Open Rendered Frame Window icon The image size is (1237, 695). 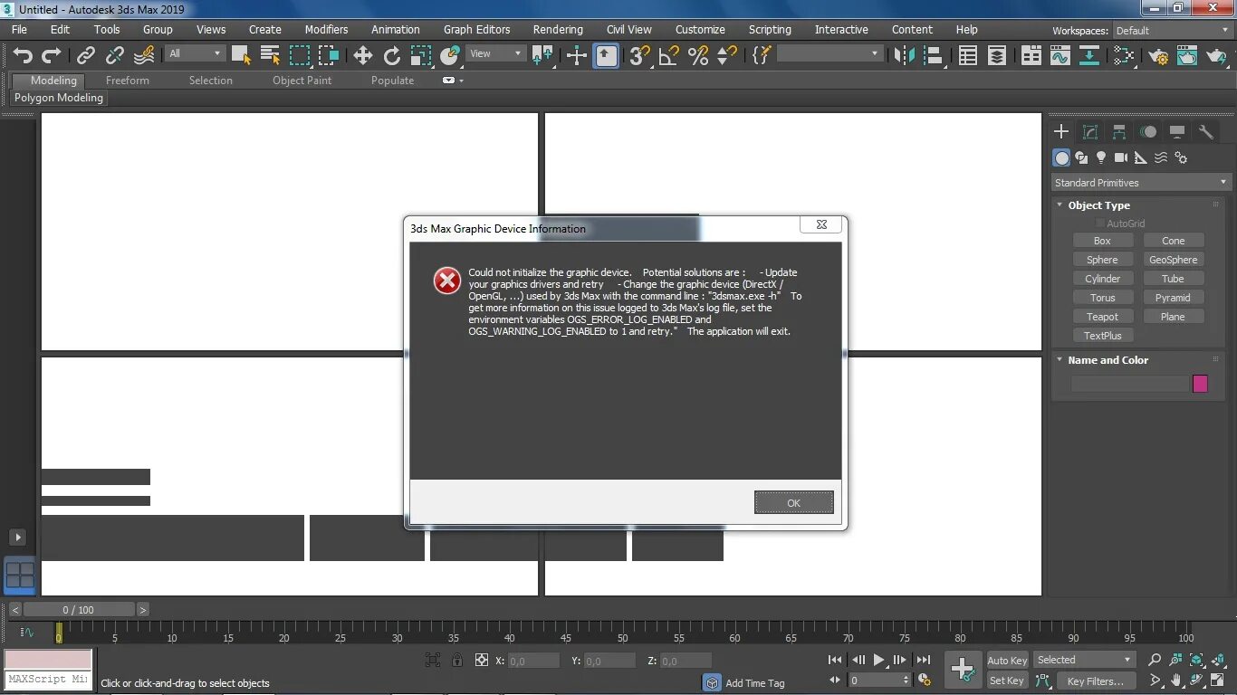tap(1188, 56)
